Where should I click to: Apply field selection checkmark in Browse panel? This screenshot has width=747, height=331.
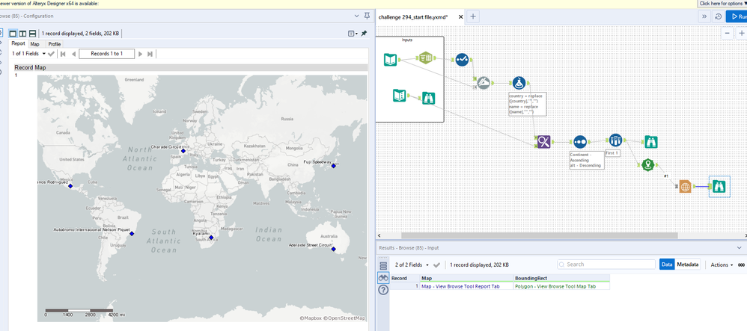[52, 54]
